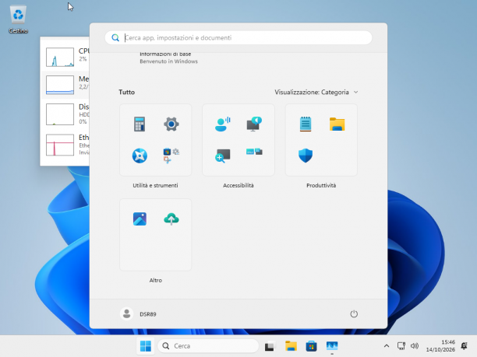477x357 pixels.
Task: Click the Windows Start button in taskbar
Action: [x=146, y=346]
